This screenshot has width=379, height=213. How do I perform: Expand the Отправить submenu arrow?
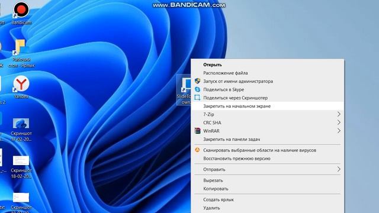[339, 169]
